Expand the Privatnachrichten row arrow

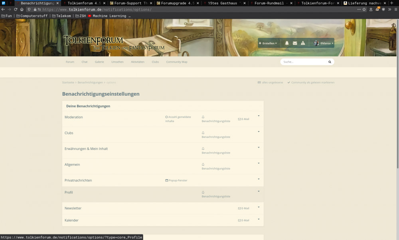tap(259, 179)
